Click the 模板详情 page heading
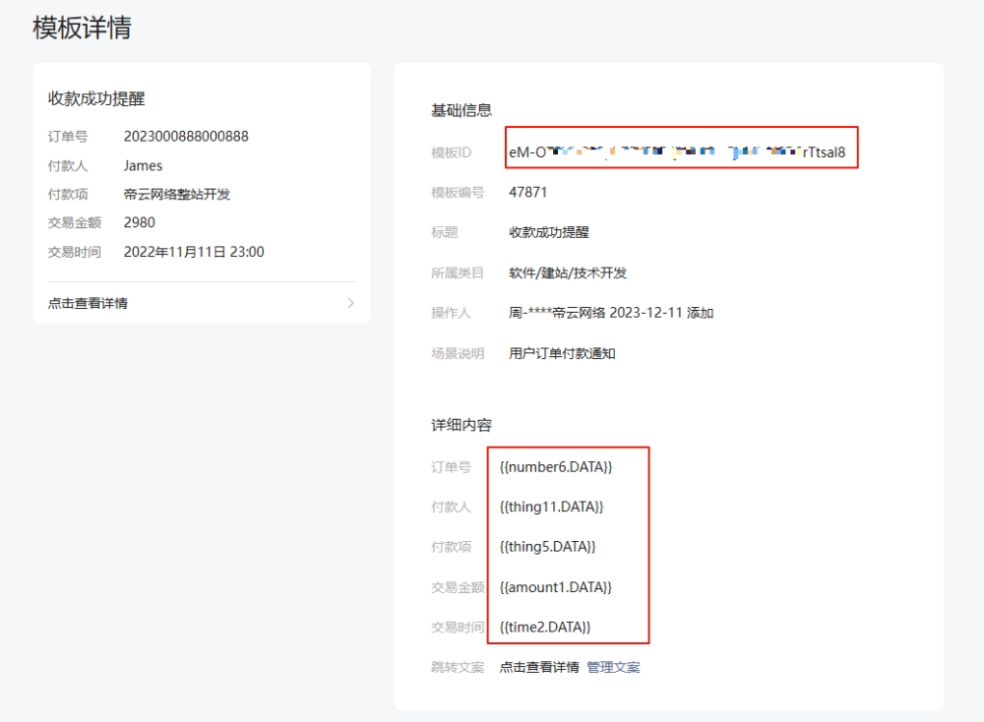This screenshot has width=984, height=722. [x=83, y=29]
